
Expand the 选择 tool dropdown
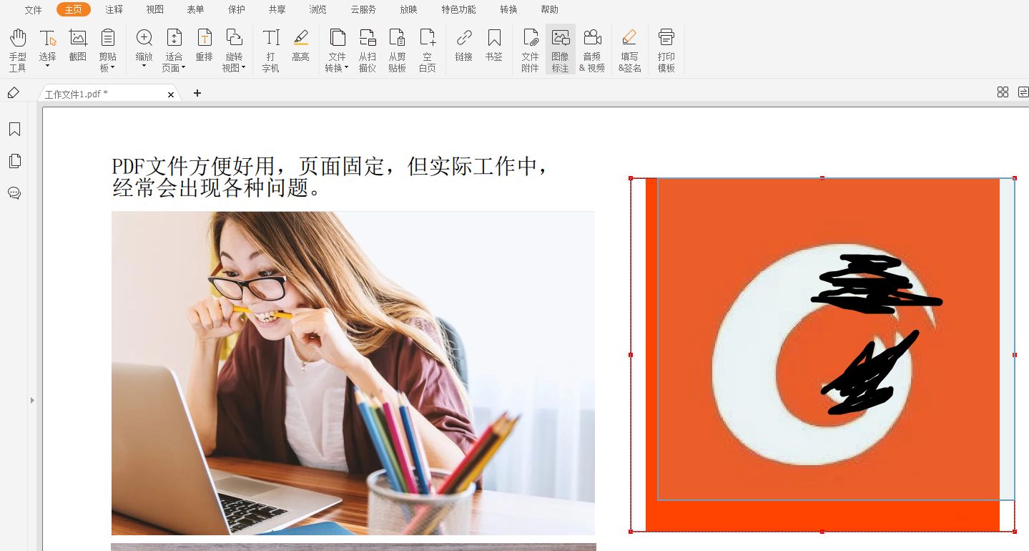(x=47, y=64)
